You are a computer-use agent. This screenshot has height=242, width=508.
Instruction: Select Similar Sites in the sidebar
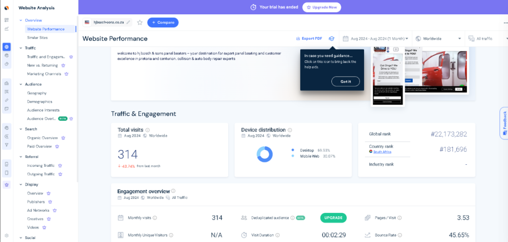coord(37,38)
